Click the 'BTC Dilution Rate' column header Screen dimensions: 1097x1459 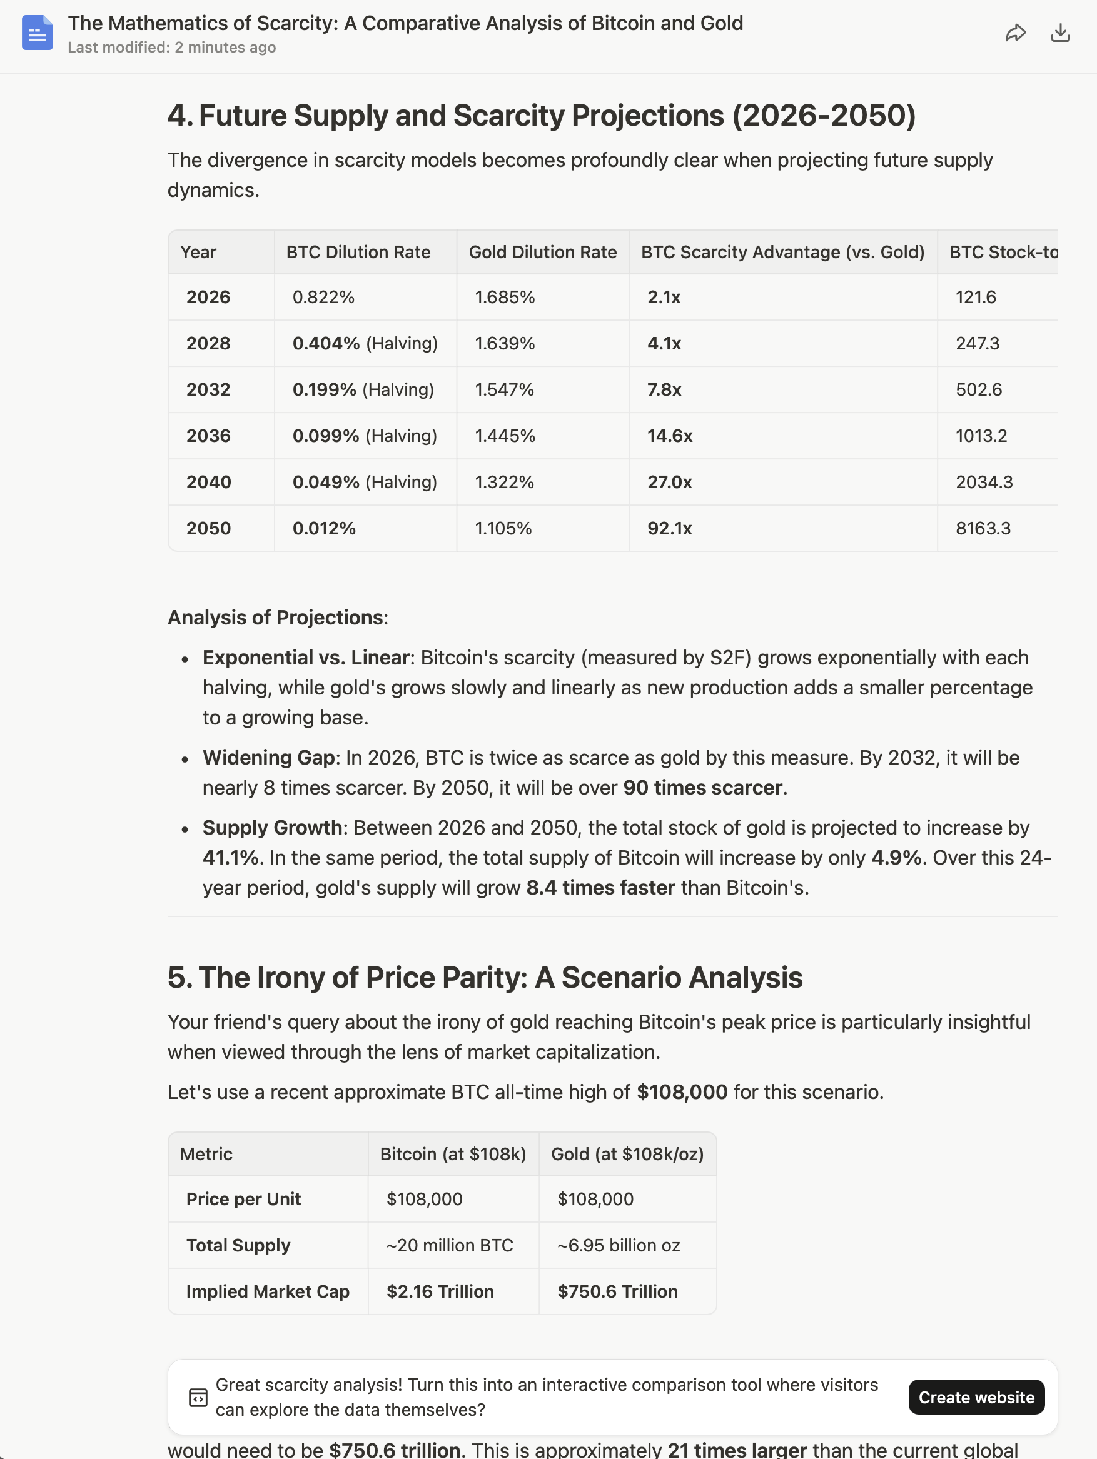(358, 252)
